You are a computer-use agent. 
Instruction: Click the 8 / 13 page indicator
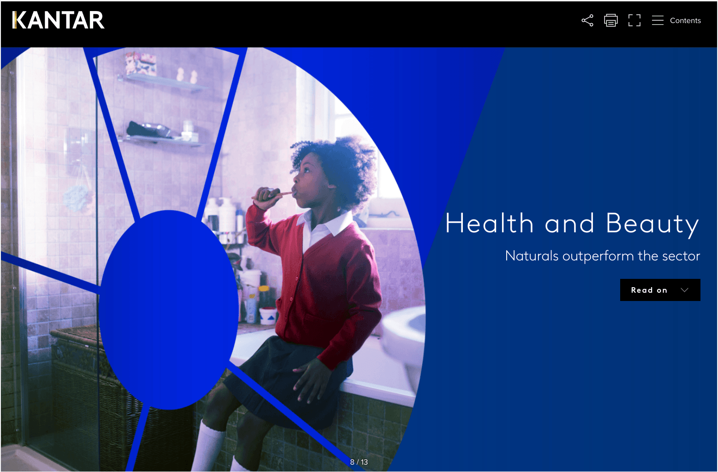pyautogui.click(x=359, y=462)
